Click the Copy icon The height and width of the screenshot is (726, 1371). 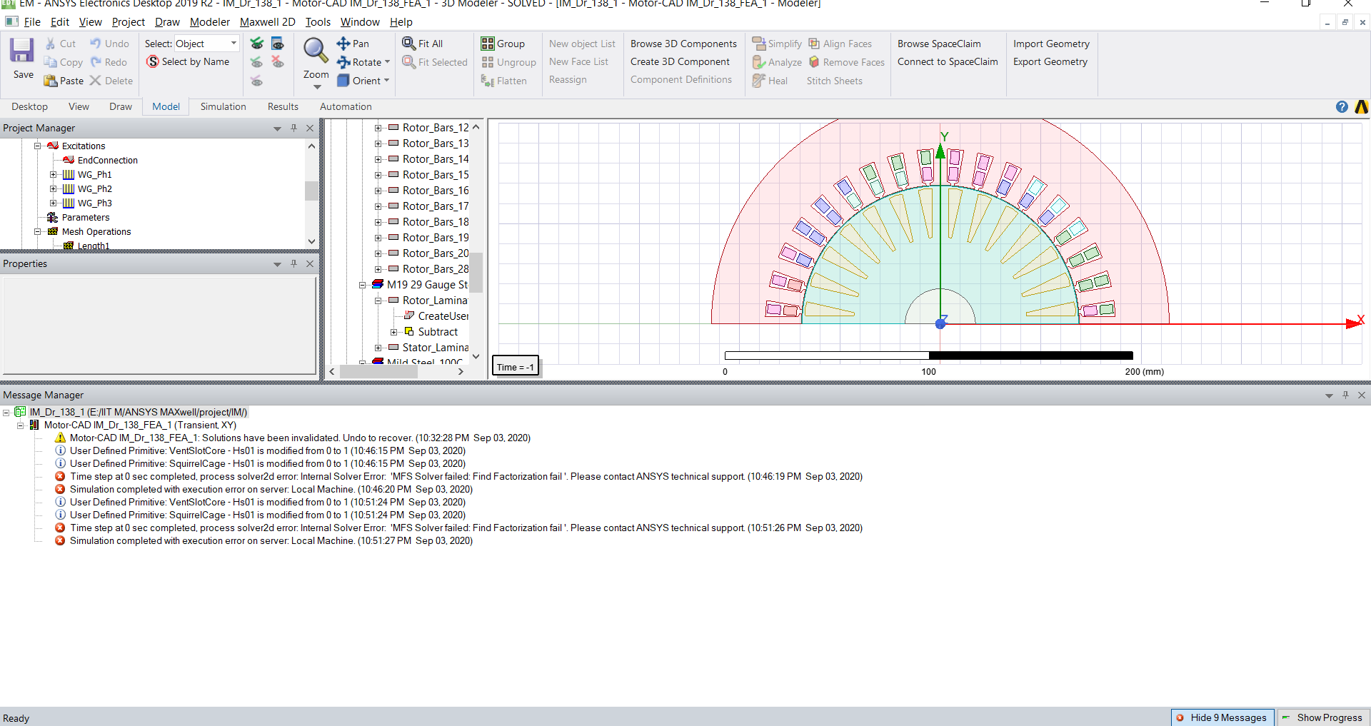[50, 62]
